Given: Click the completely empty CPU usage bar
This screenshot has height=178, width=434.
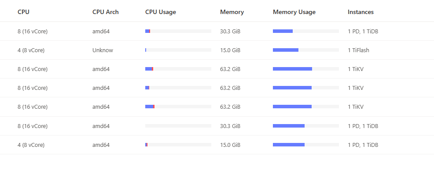Looking at the screenshot, I should (178, 126).
